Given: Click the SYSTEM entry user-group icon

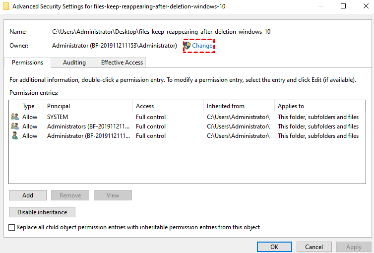Looking at the screenshot, I should 14,117.
